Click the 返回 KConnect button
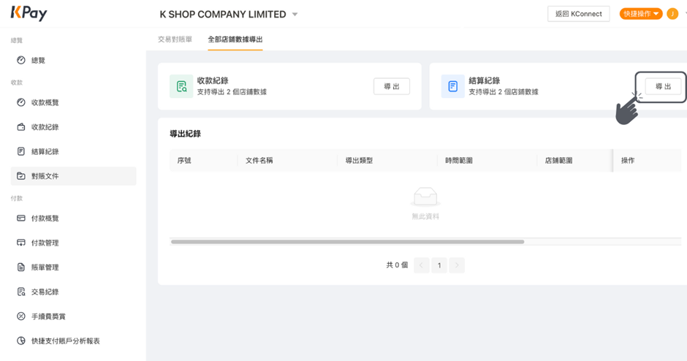The image size is (687, 361). click(578, 14)
